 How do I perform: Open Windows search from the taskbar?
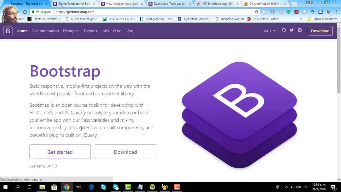click(x=18, y=187)
